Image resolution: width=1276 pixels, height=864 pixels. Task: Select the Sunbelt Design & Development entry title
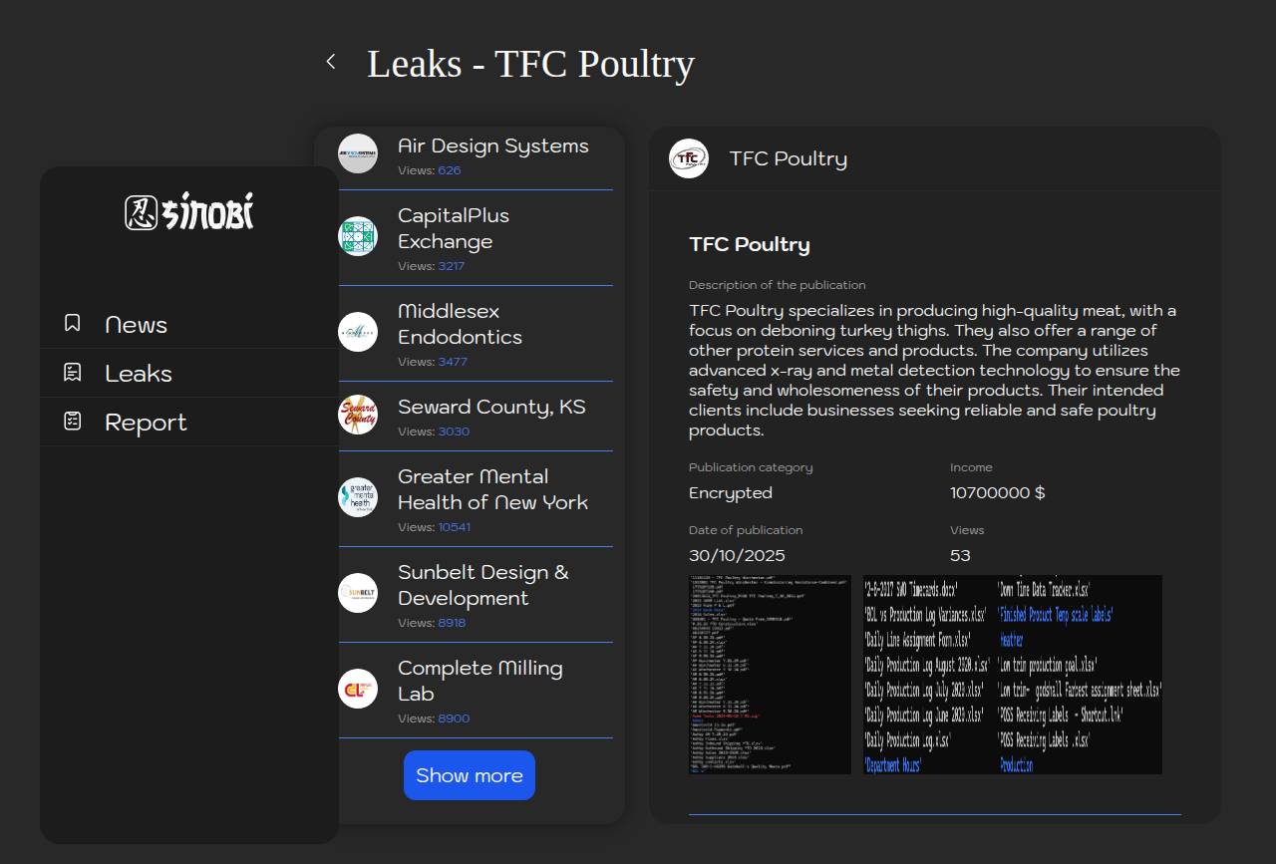click(483, 585)
